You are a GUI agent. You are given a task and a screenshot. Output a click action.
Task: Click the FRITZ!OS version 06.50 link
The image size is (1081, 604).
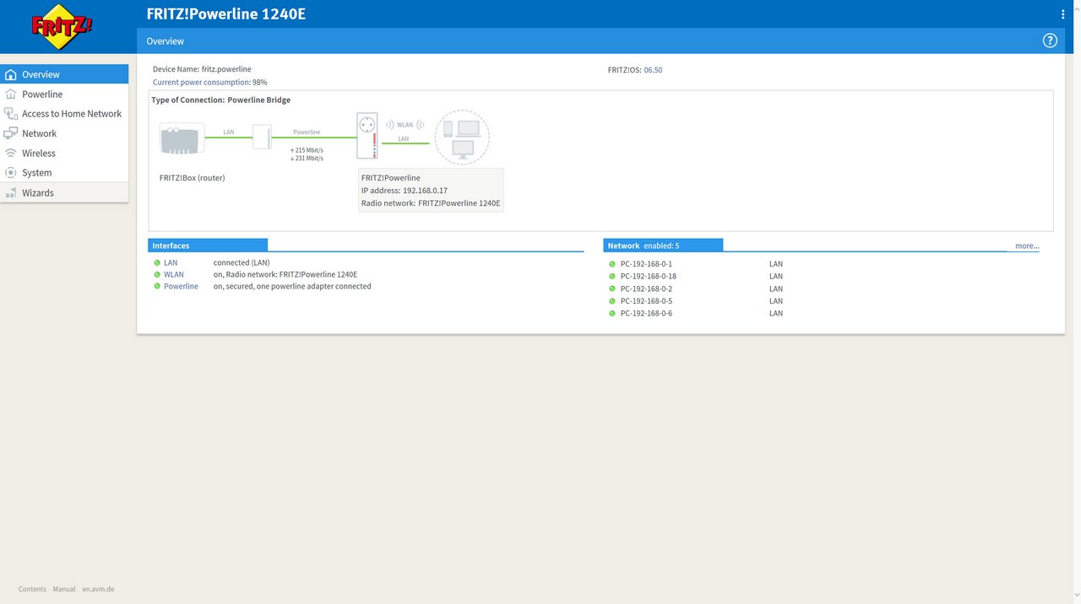[x=653, y=70]
